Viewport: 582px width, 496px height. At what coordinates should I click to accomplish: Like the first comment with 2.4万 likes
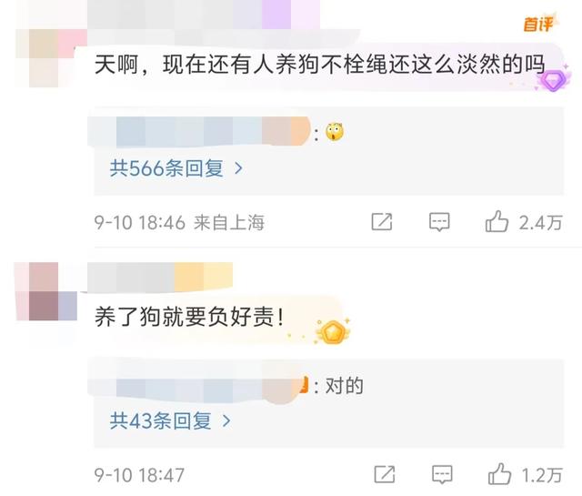click(497, 222)
